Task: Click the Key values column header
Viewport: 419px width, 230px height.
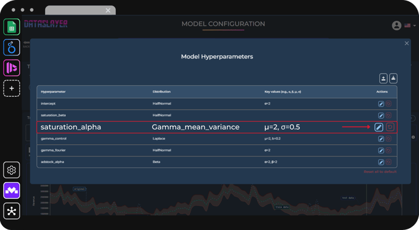Action: tap(283, 92)
